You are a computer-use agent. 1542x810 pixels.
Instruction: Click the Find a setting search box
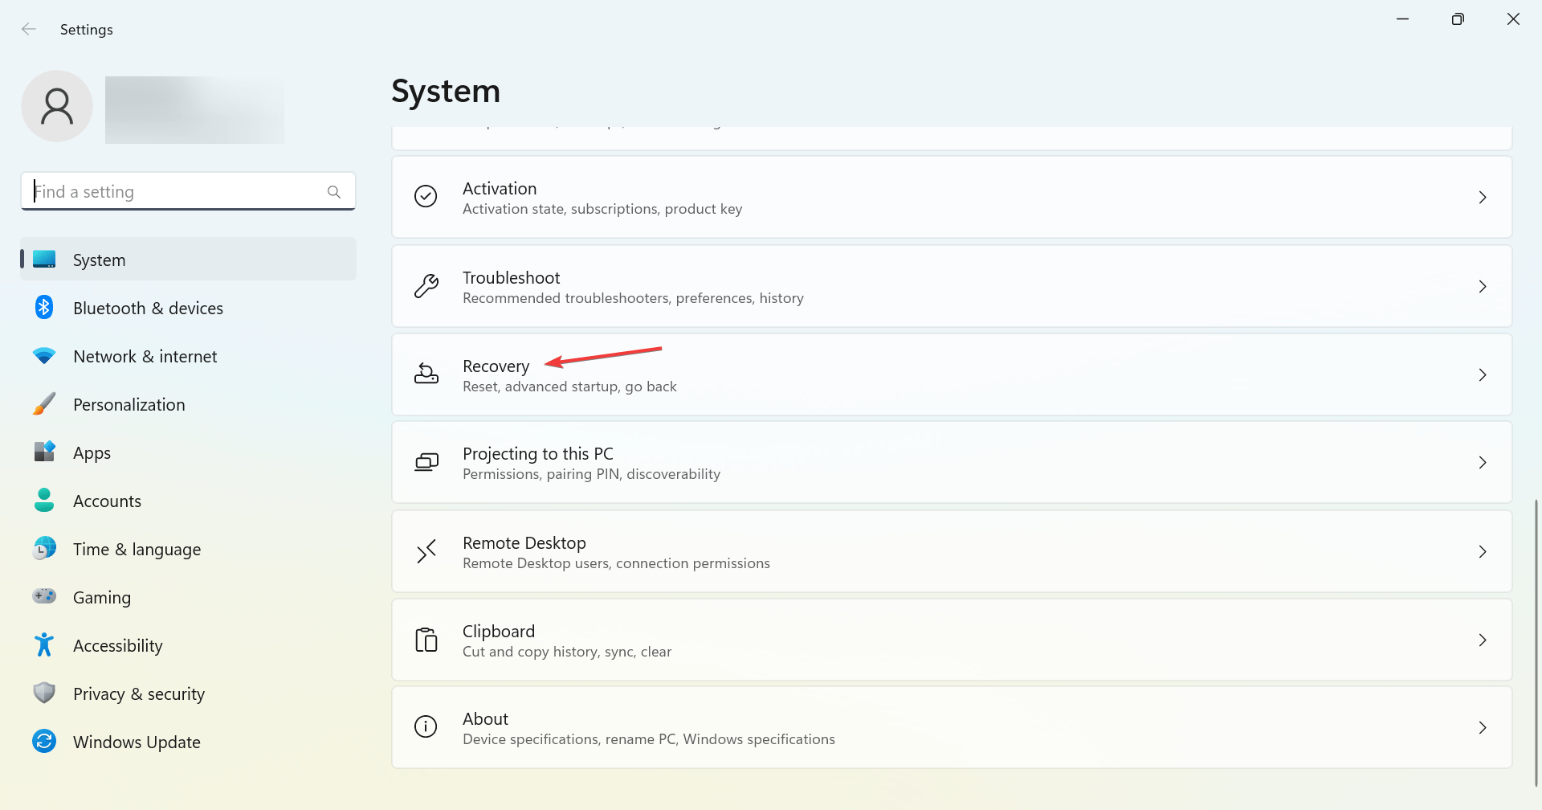tap(188, 191)
